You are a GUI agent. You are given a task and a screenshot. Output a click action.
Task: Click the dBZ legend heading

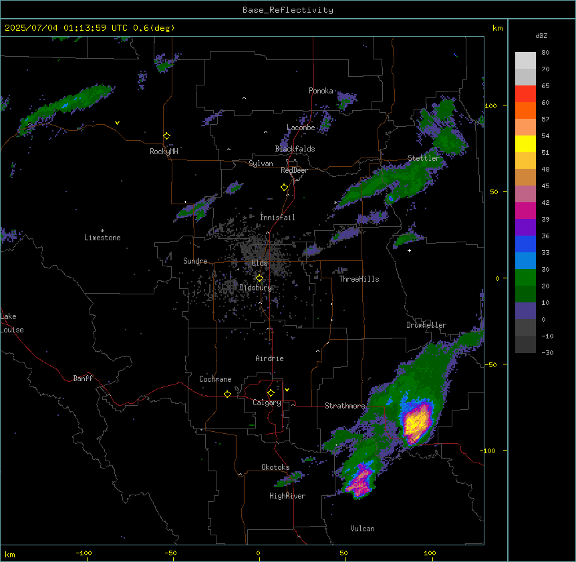click(x=541, y=36)
